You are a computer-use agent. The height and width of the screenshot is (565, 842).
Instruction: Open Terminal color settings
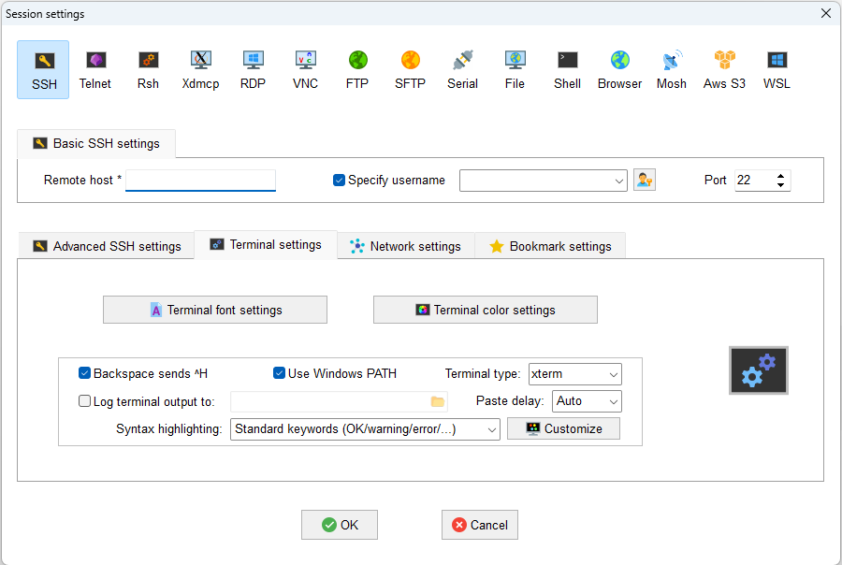click(486, 310)
